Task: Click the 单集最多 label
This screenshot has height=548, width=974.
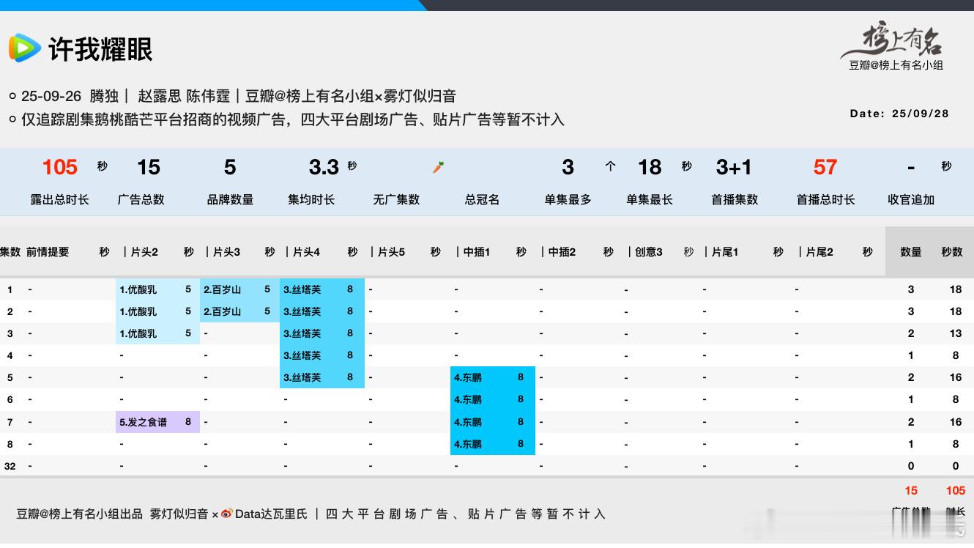Action: [x=568, y=199]
